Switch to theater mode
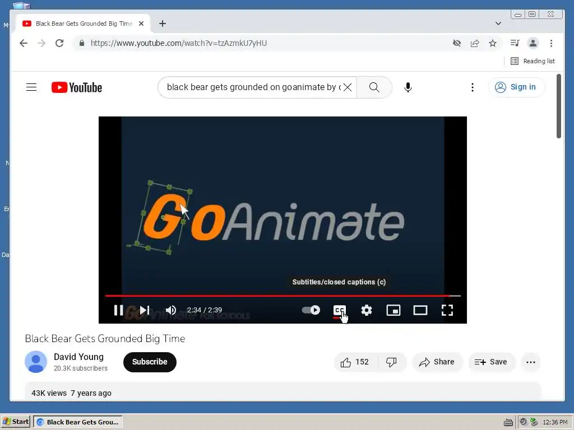The height and width of the screenshot is (430, 574). (420, 310)
